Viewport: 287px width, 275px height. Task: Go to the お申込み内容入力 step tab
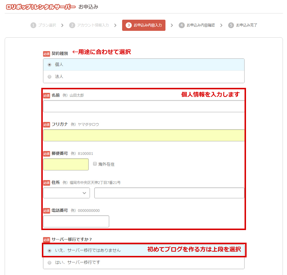click(x=144, y=25)
